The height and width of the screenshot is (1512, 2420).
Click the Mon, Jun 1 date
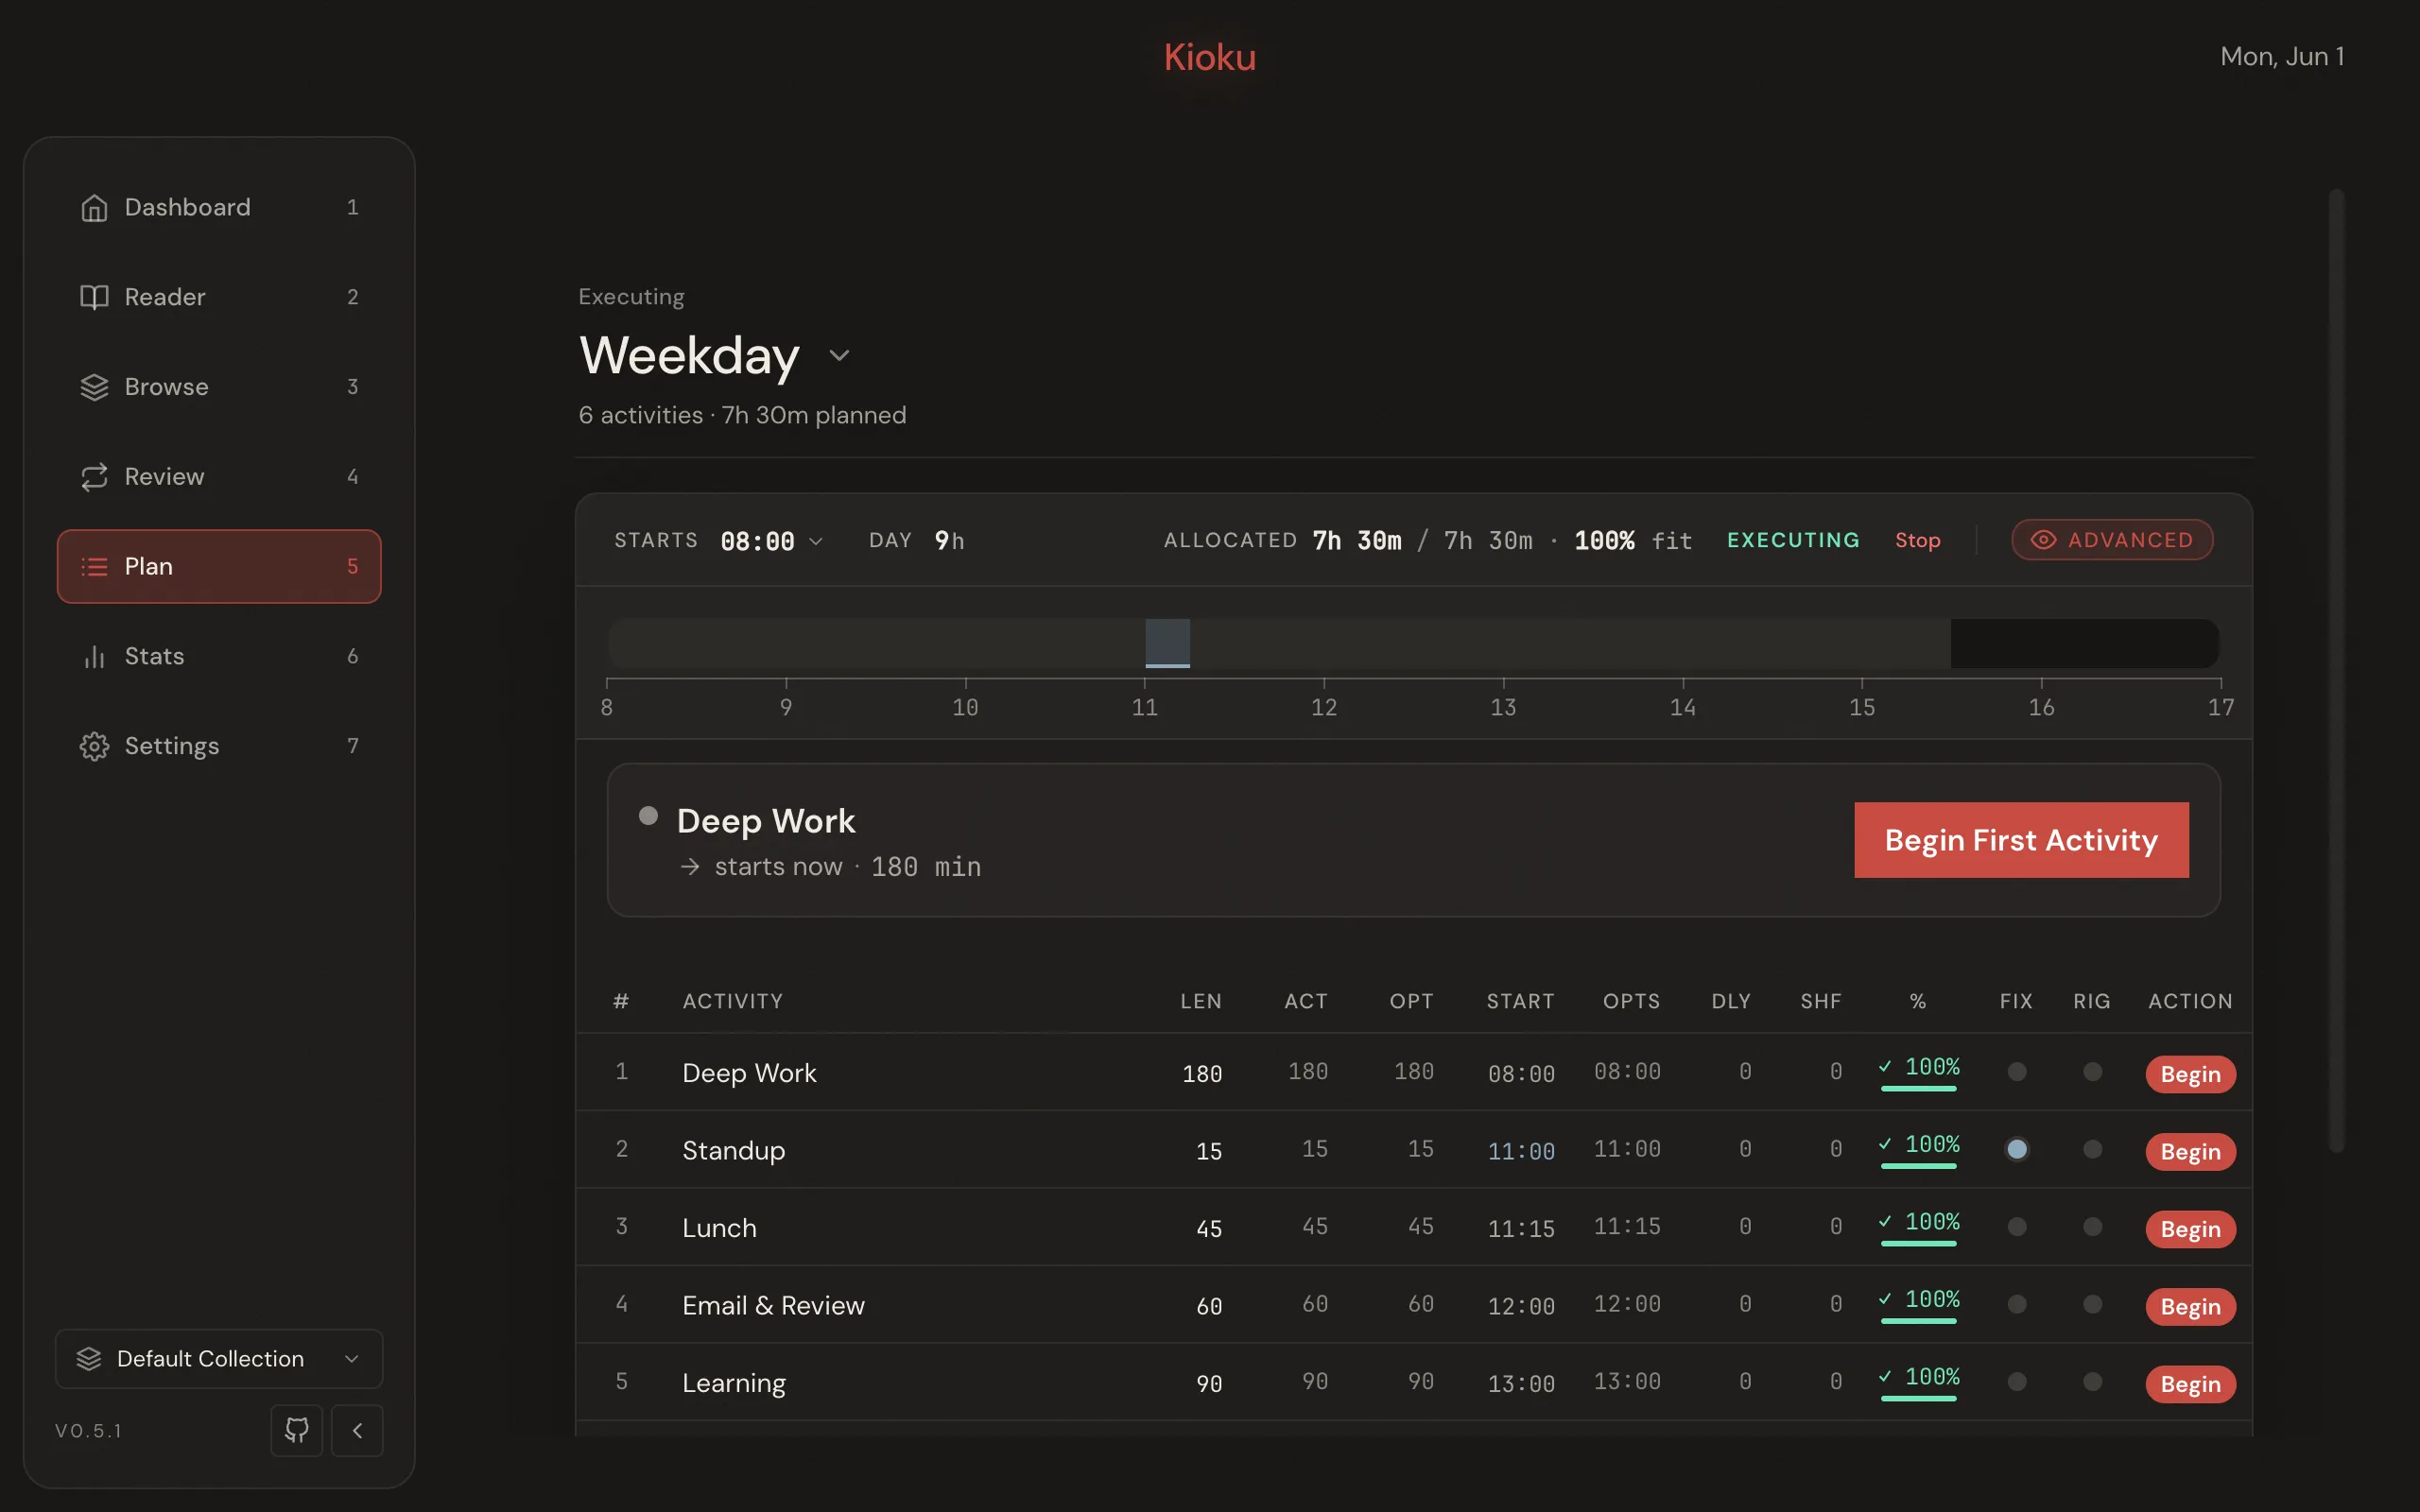click(x=2282, y=56)
